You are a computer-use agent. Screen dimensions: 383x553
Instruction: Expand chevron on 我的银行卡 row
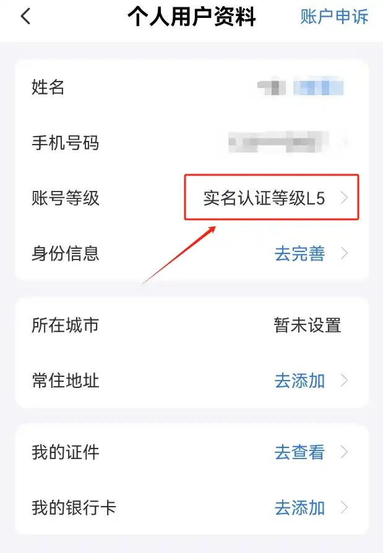tap(345, 507)
